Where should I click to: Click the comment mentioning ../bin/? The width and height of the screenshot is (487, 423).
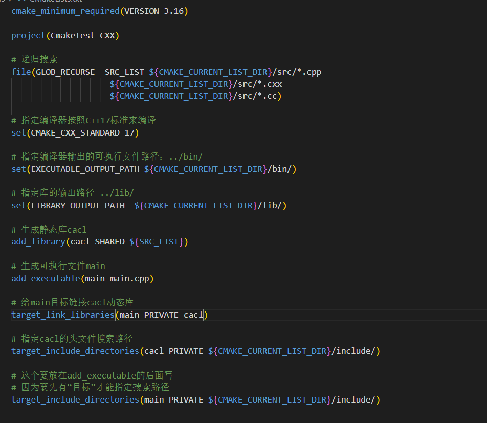coord(107,157)
